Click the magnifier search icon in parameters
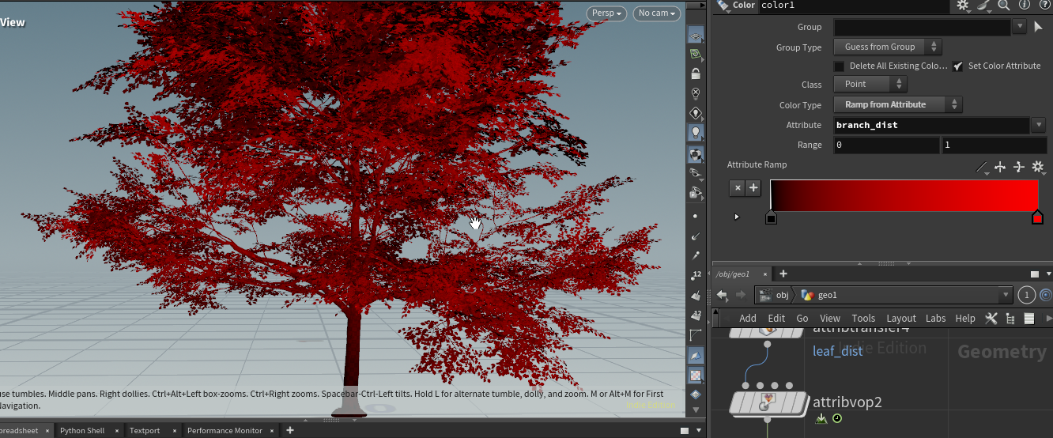This screenshot has height=438, width=1053. (x=1003, y=6)
